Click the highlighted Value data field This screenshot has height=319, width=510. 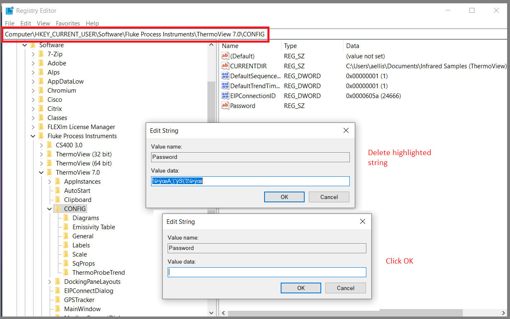(x=250, y=181)
